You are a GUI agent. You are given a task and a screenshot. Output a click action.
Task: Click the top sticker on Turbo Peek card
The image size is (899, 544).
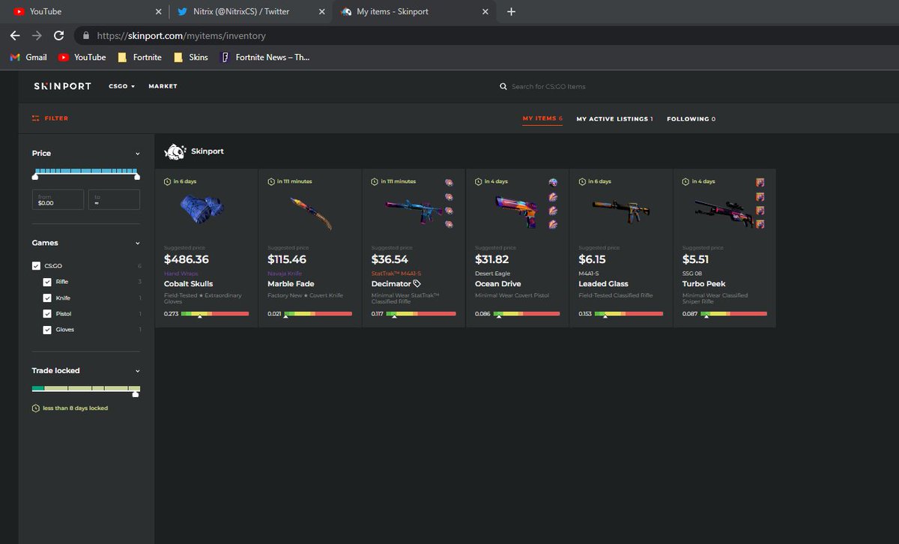tap(760, 182)
